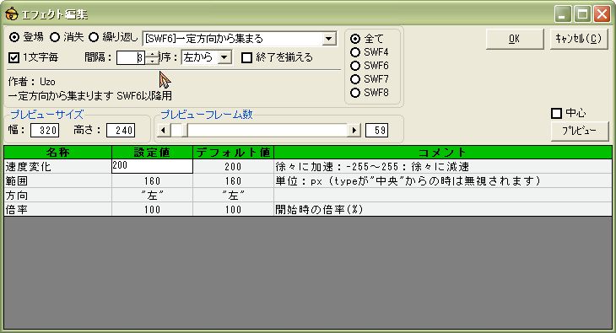The width and height of the screenshot is (616, 333).
Task: Click the 方向 default value ″左″
Action: tap(233, 196)
